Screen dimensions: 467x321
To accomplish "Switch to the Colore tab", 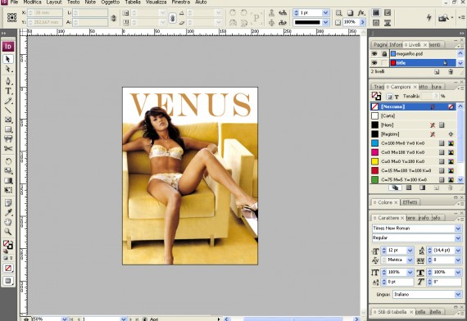I will click(385, 202).
